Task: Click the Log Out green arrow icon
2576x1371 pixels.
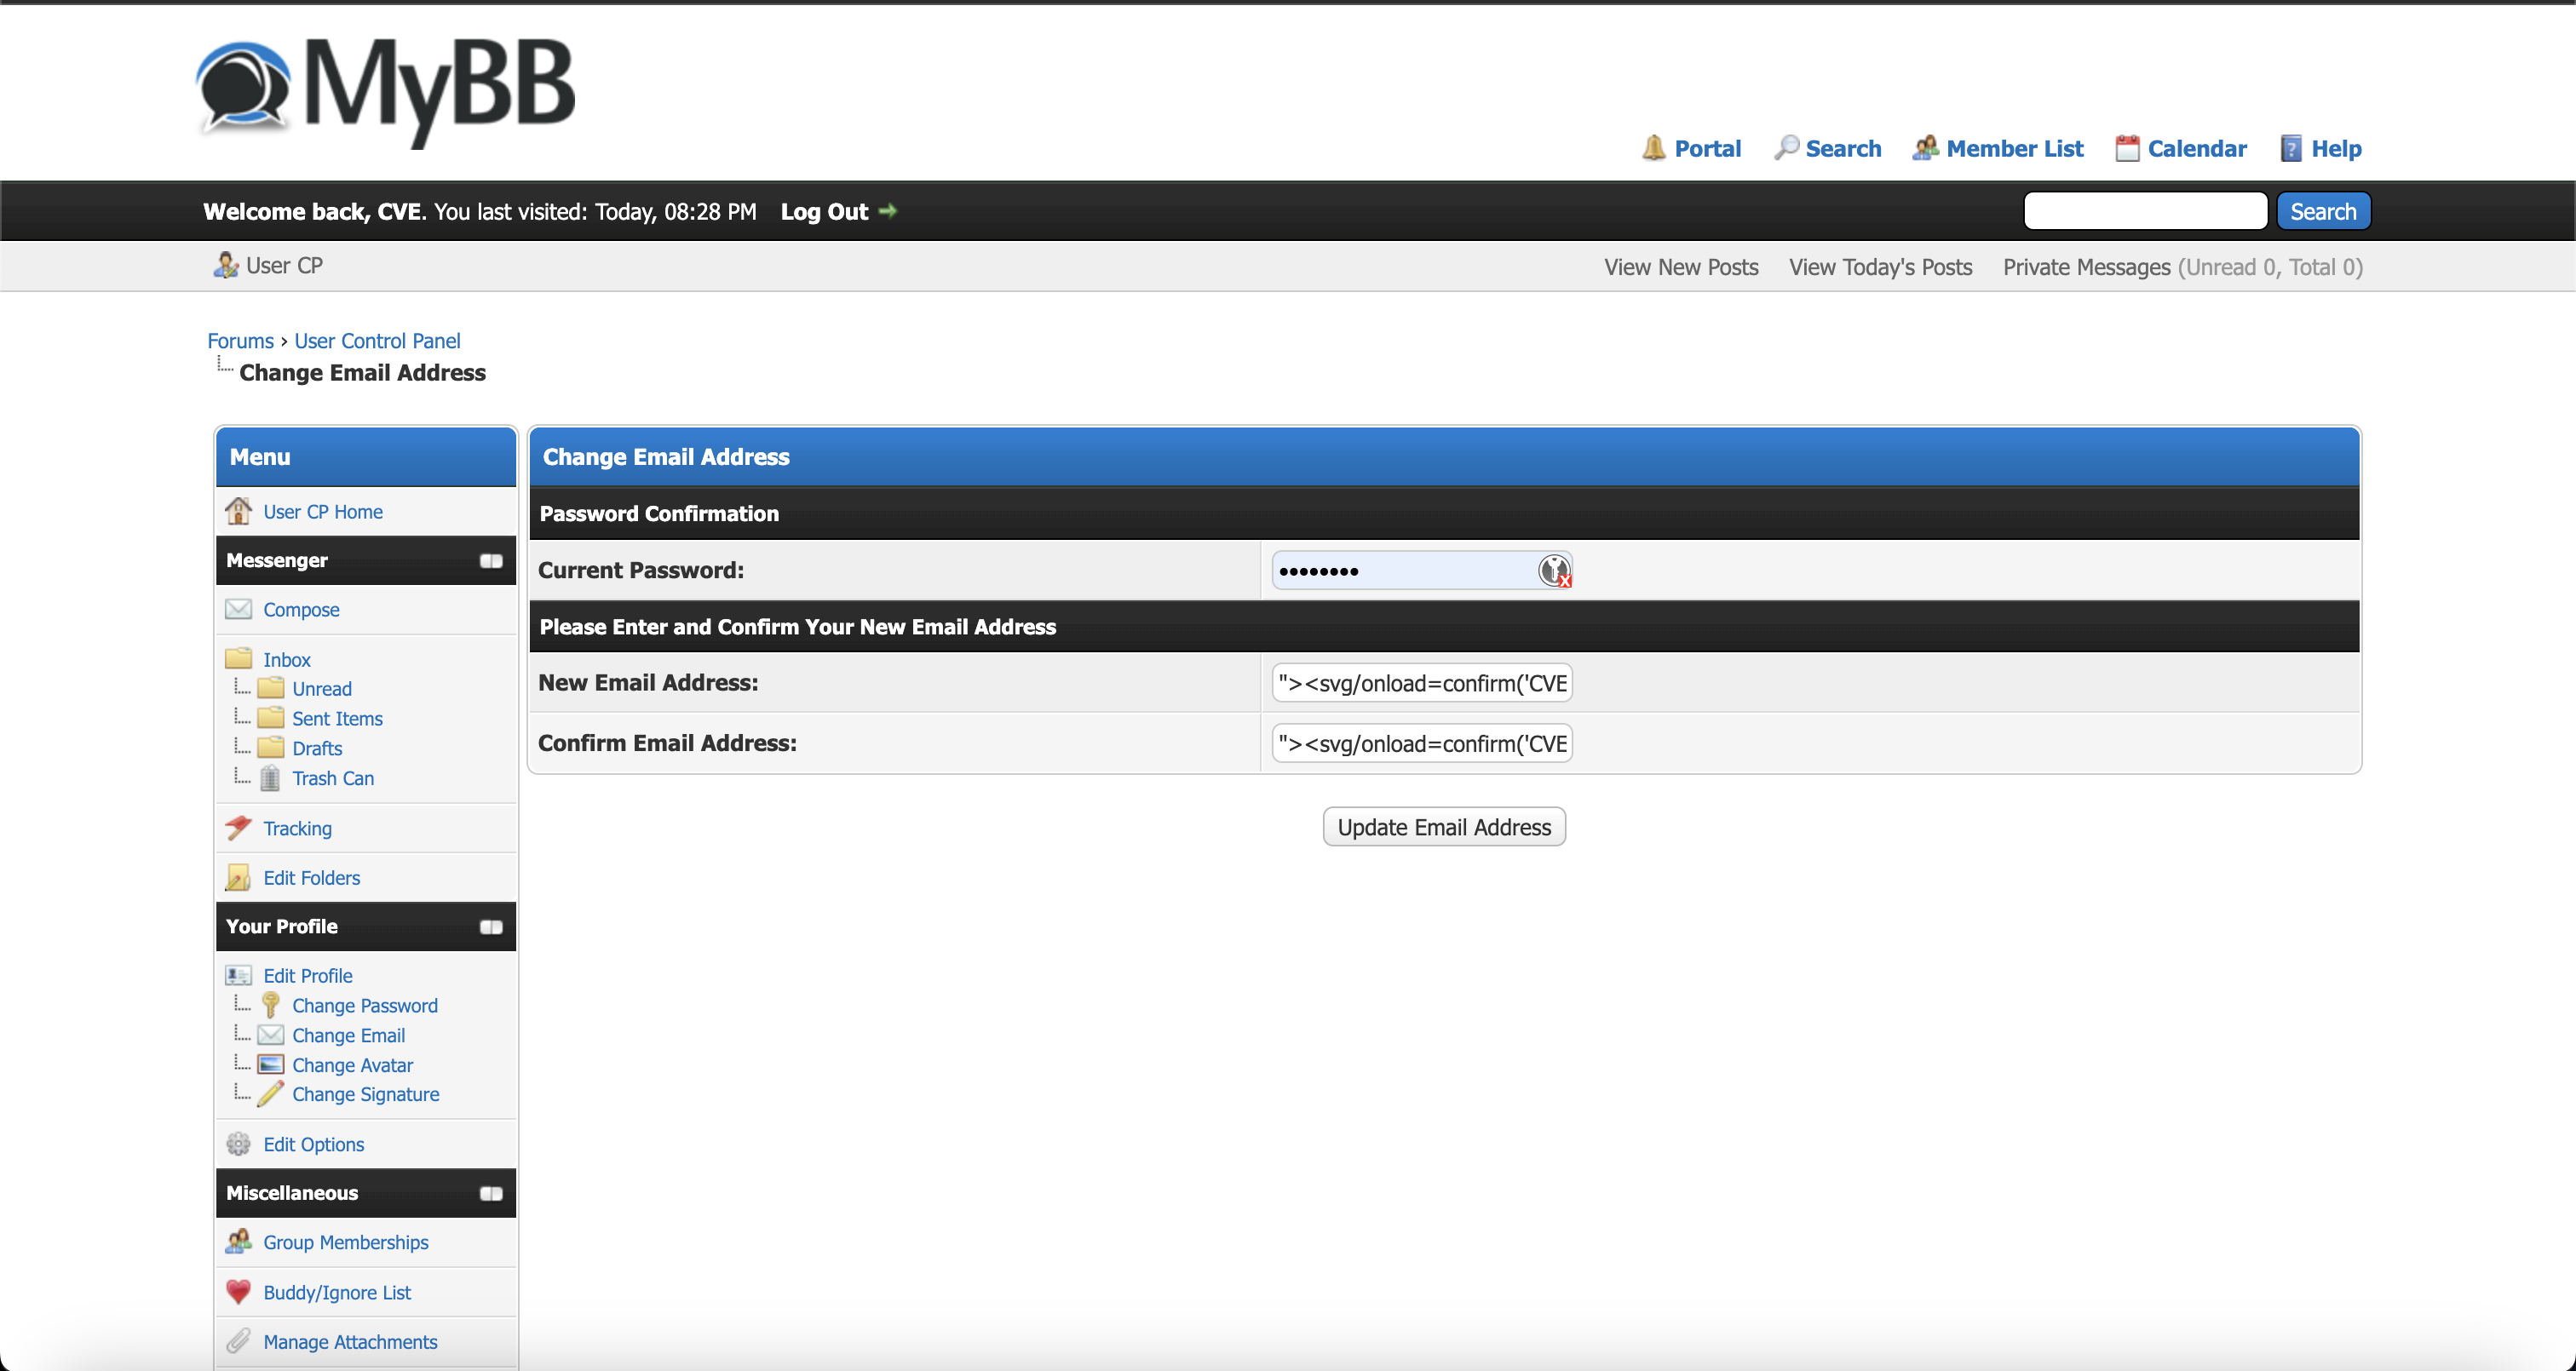Action: pyautogui.click(x=888, y=211)
